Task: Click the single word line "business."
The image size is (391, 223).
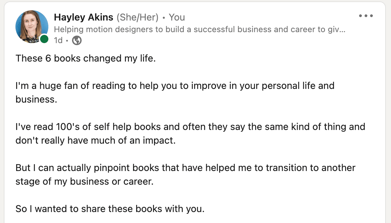Action: [x=36, y=100]
